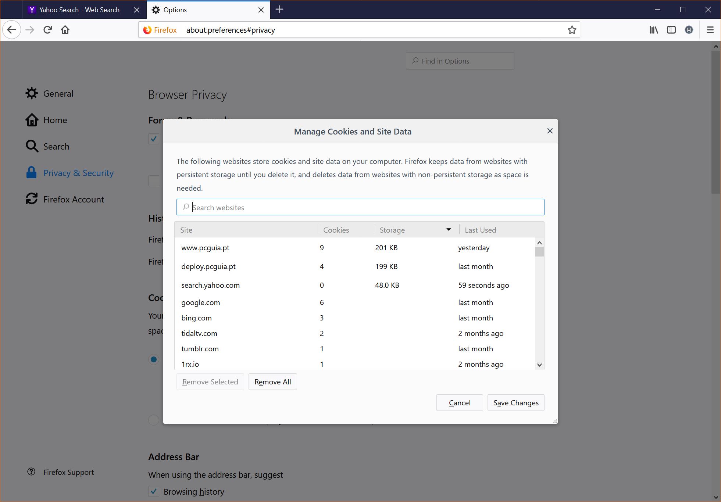Toggle checkbox under Forms & Passwords heading
This screenshot has height=502, width=721.
pyautogui.click(x=154, y=139)
